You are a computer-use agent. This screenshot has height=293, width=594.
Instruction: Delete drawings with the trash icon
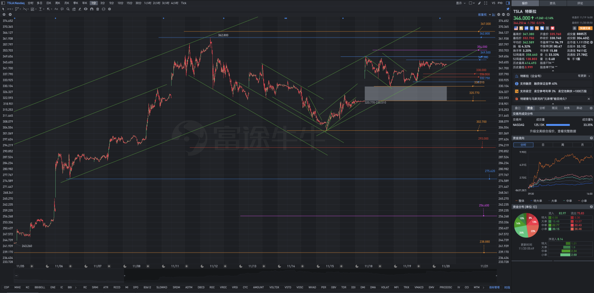click(98, 9)
